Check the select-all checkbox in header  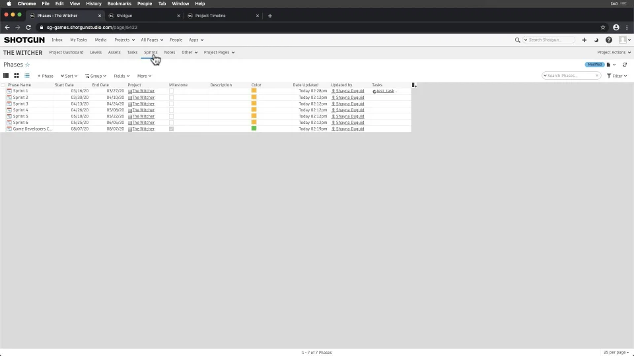pyautogui.click(x=3, y=85)
